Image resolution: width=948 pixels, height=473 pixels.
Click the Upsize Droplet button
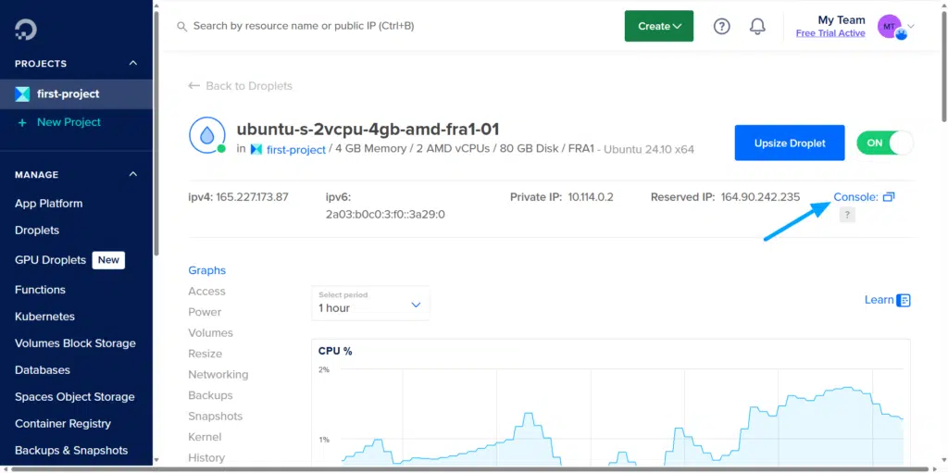click(x=790, y=143)
